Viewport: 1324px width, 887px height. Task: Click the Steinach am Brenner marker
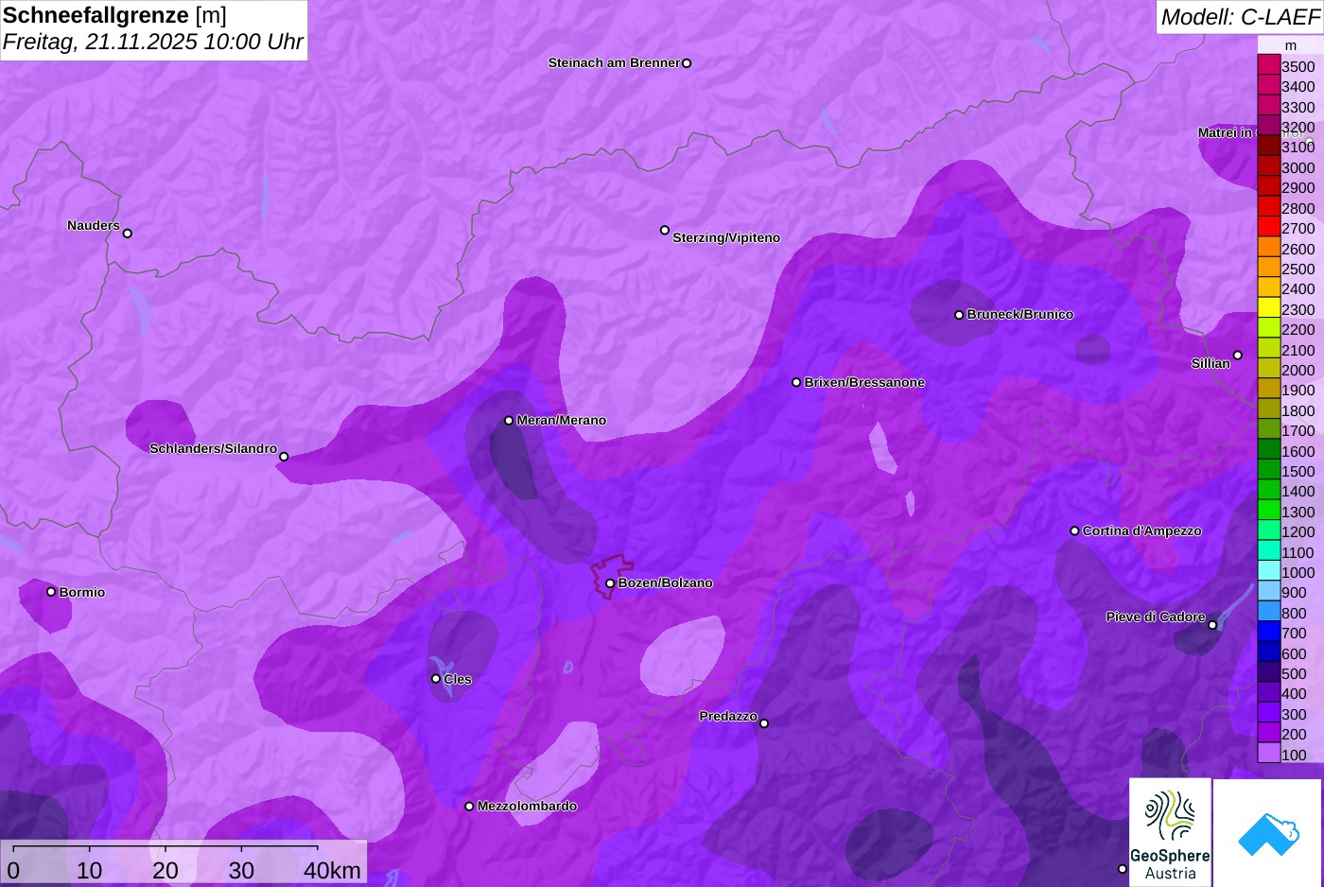point(687,63)
